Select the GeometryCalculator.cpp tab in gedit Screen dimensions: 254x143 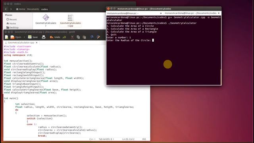(21, 43)
